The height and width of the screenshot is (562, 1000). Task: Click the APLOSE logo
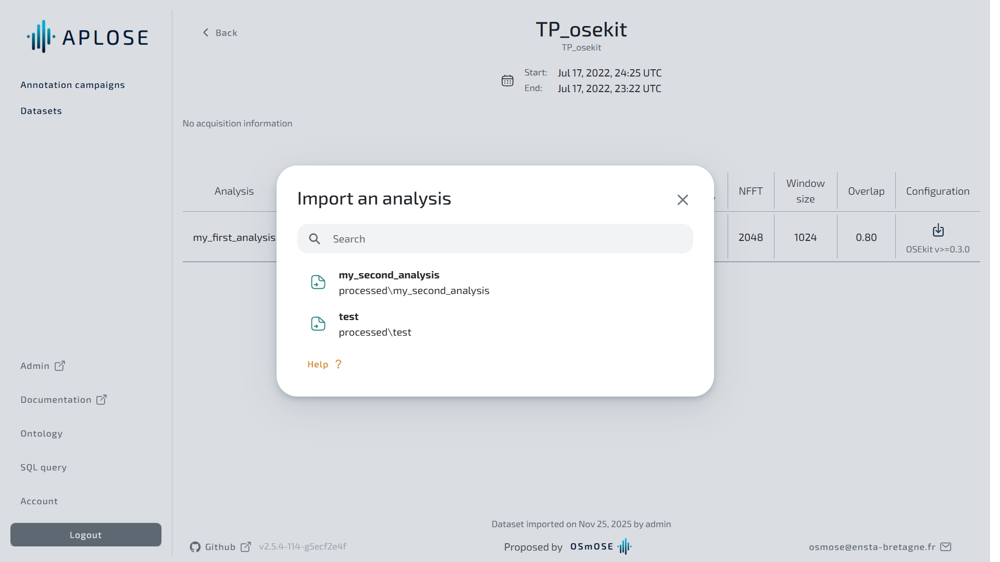point(87,37)
